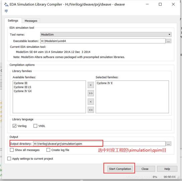Click the feedback speech bubble icon
182x181 pixels.
click(x=6, y=11)
